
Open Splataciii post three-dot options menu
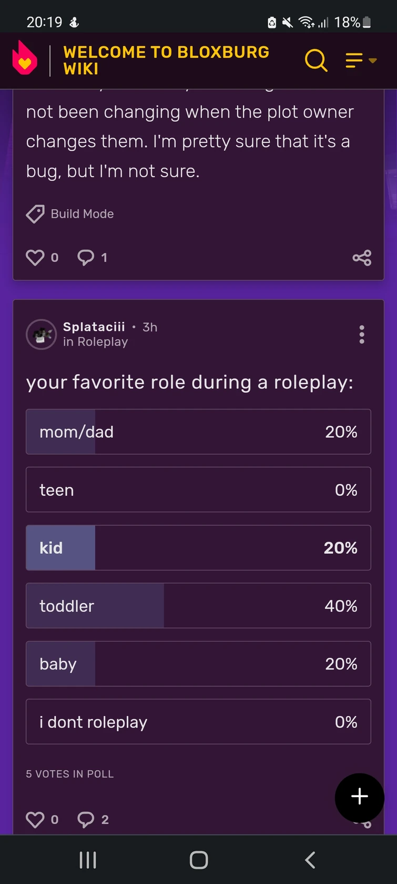[361, 335]
